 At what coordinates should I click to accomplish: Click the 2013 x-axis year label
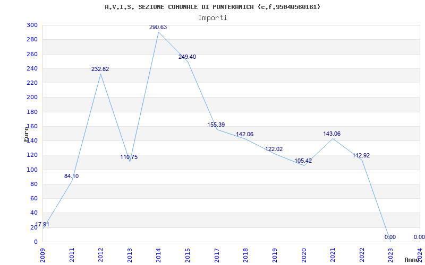130,255
